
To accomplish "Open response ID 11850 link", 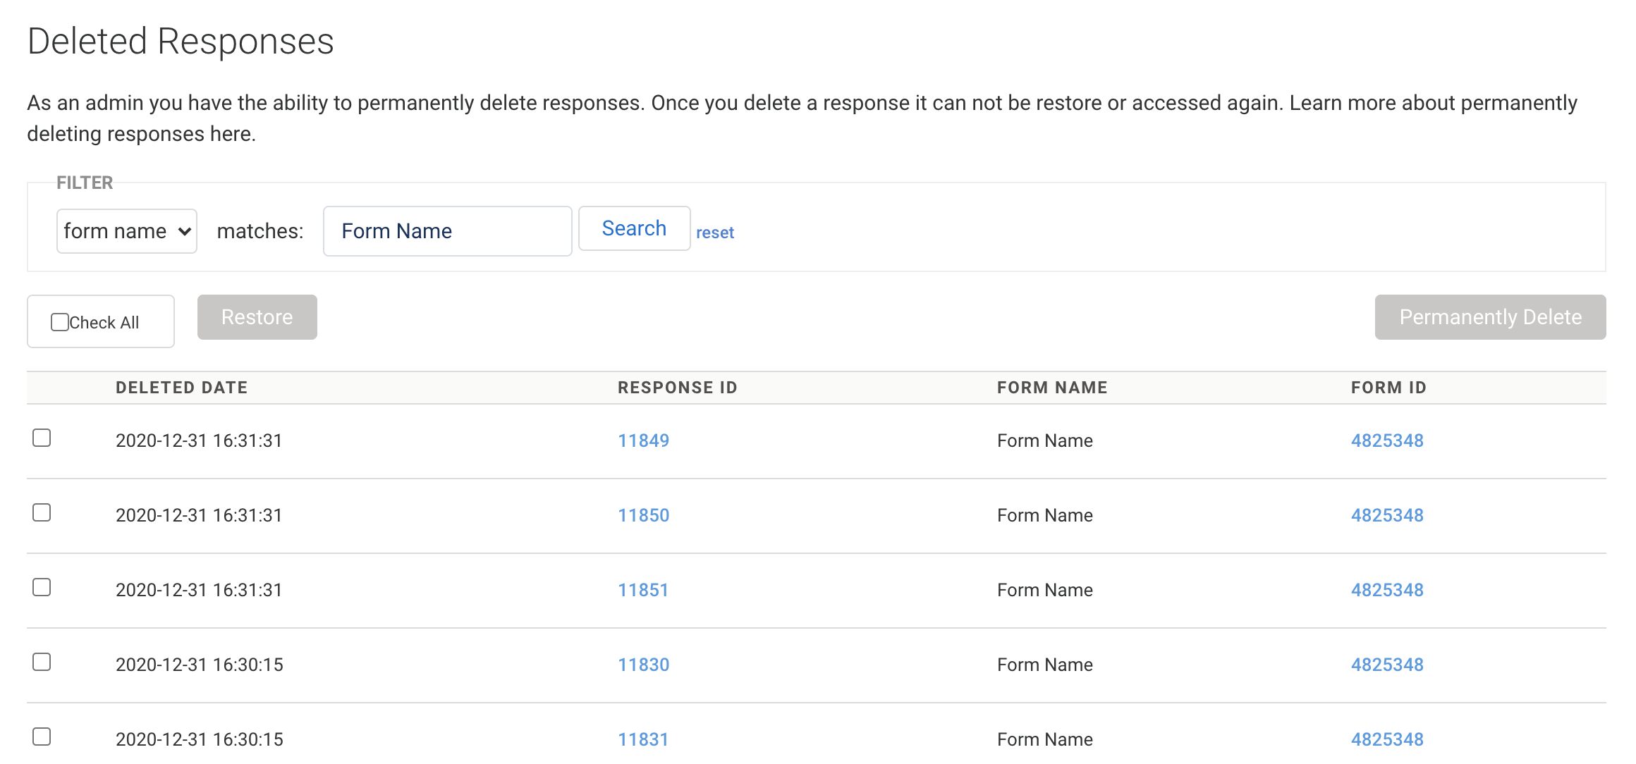I will tap(643, 515).
